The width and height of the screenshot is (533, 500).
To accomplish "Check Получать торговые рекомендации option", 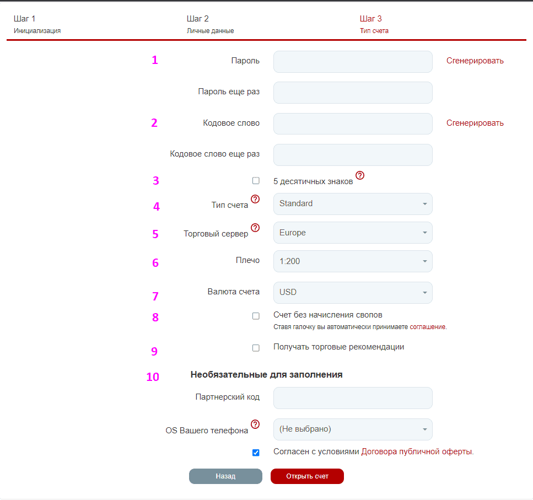I will 256,348.
